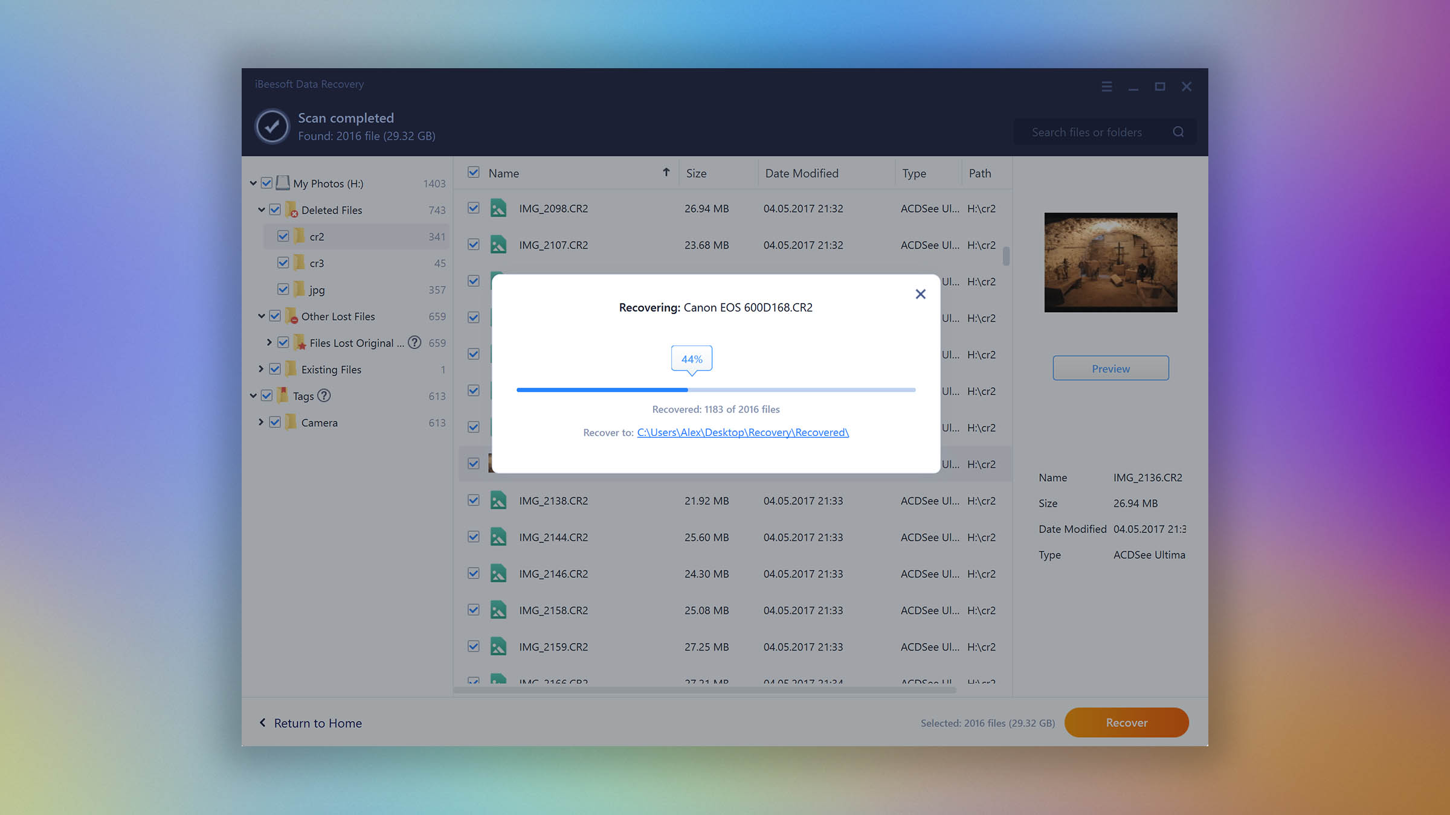The height and width of the screenshot is (815, 1450).
Task: Click the image icon of IMG_2146.CR2
Action: pos(498,574)
